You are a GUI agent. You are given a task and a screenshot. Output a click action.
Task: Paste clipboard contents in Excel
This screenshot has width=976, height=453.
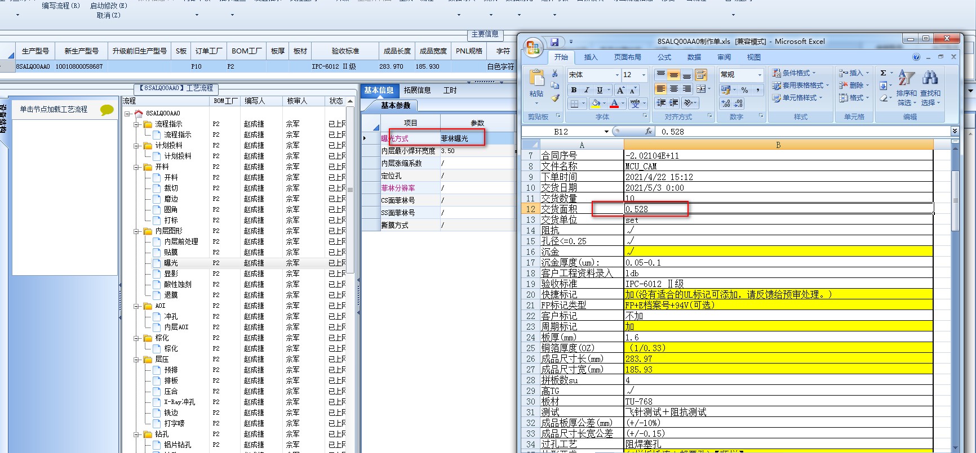(536, 84)
